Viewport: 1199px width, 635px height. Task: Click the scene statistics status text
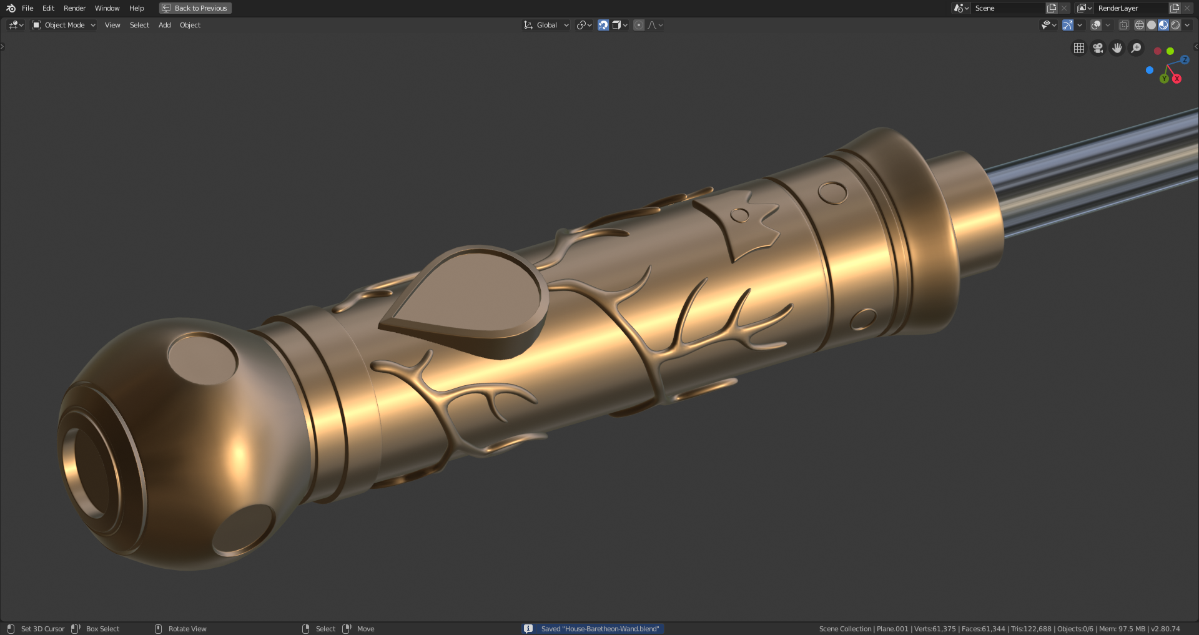[x=999, y=629]
